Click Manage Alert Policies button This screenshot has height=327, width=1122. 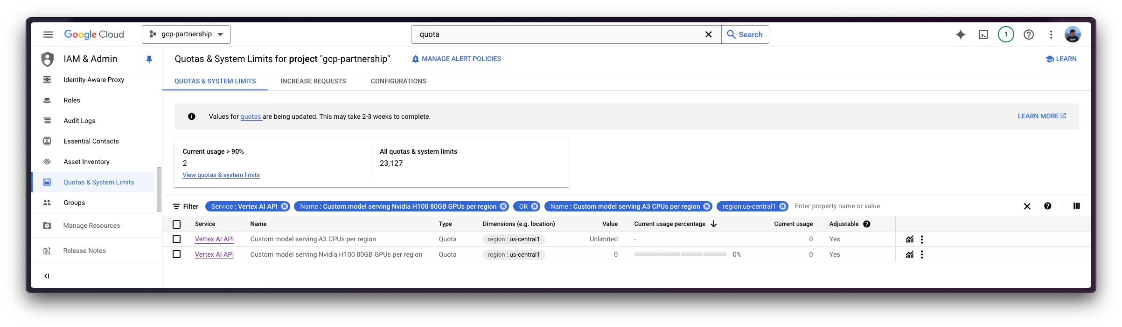click(x=456, y=59)
